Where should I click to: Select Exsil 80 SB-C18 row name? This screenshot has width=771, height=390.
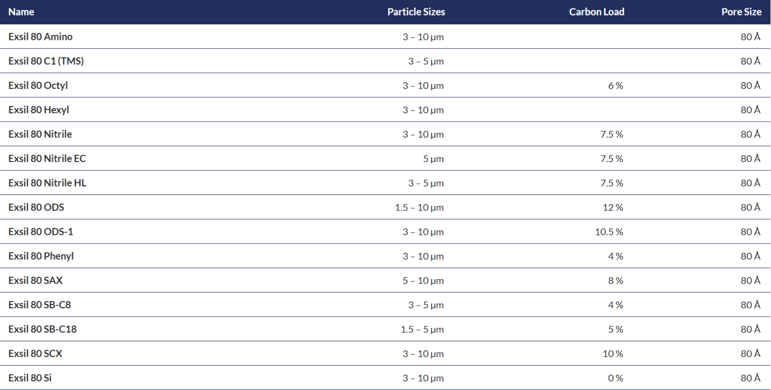(x=42, y=329)
